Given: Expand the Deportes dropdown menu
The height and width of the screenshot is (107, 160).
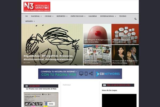Looking at the screenshot, I should [62, 16].
